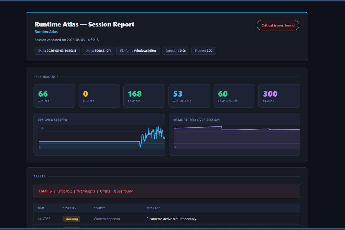This screenshot has height=230, width=345.
Task: Click the blue FPS line graph
Action: click(101, 137)
